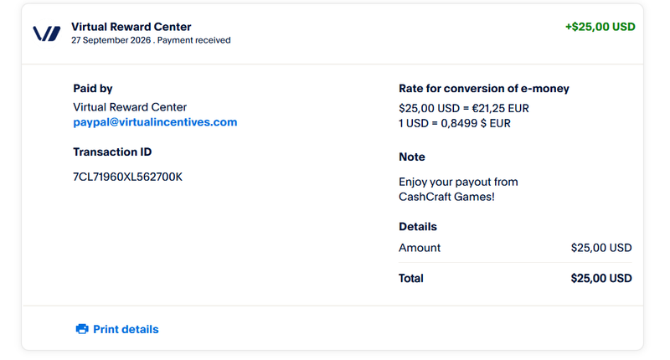Click the Details heading
The width and height of the screenshot is (670, 360).
(x=418, y=227)
